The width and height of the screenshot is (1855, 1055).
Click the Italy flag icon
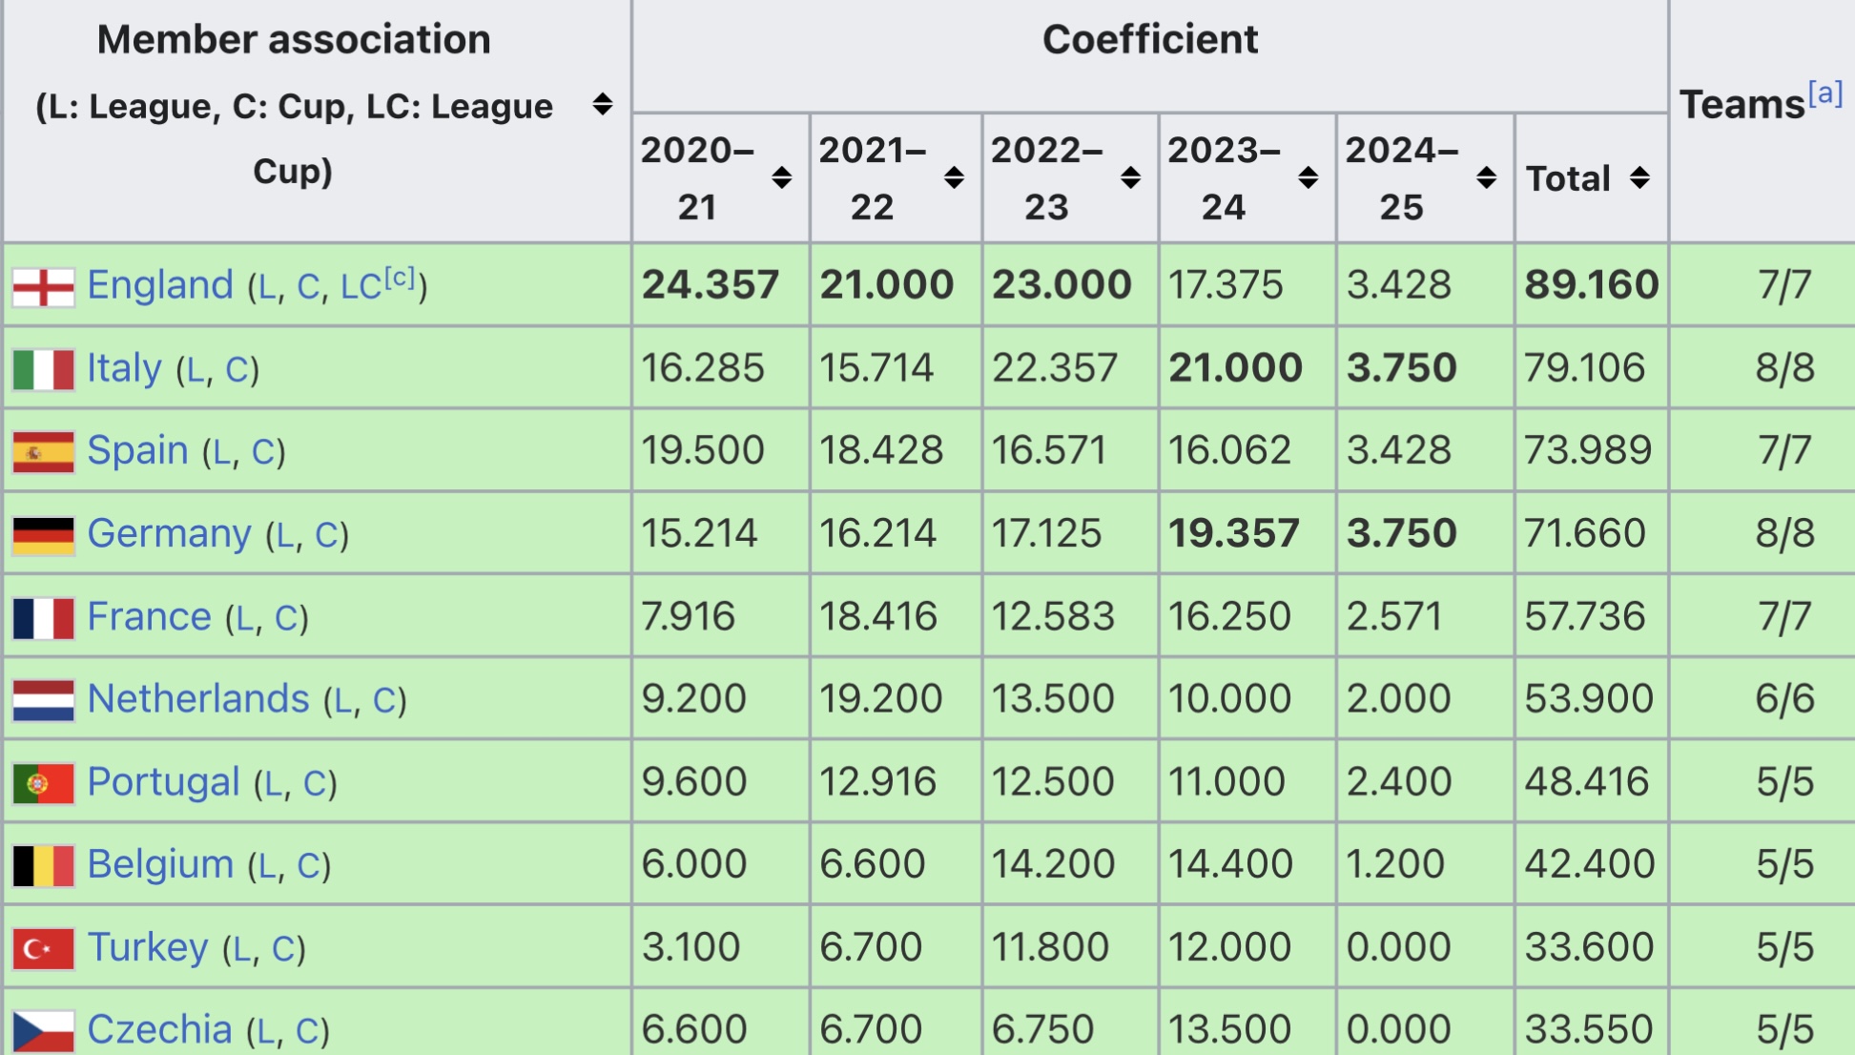point(44,369)
